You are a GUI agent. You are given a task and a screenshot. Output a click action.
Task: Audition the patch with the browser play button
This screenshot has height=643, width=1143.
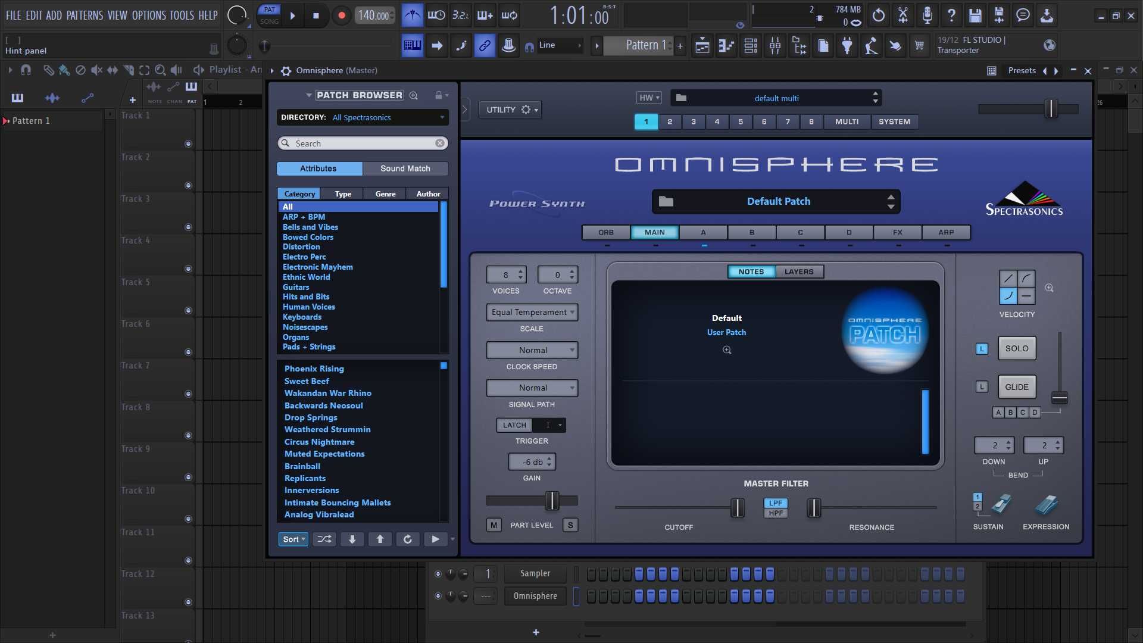pos(435,539)
